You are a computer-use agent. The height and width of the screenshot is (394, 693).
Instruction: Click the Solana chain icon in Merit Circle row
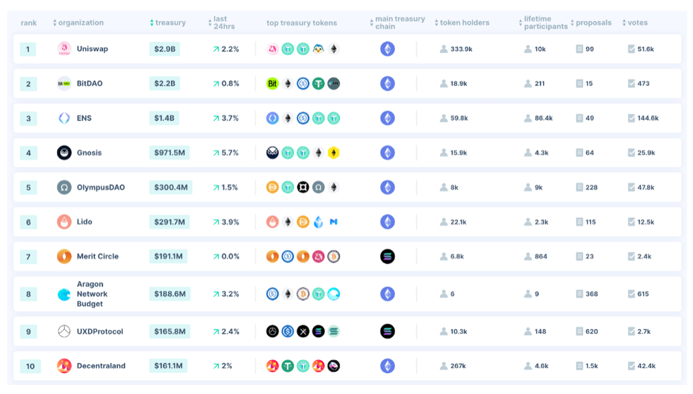click(388, 256)
